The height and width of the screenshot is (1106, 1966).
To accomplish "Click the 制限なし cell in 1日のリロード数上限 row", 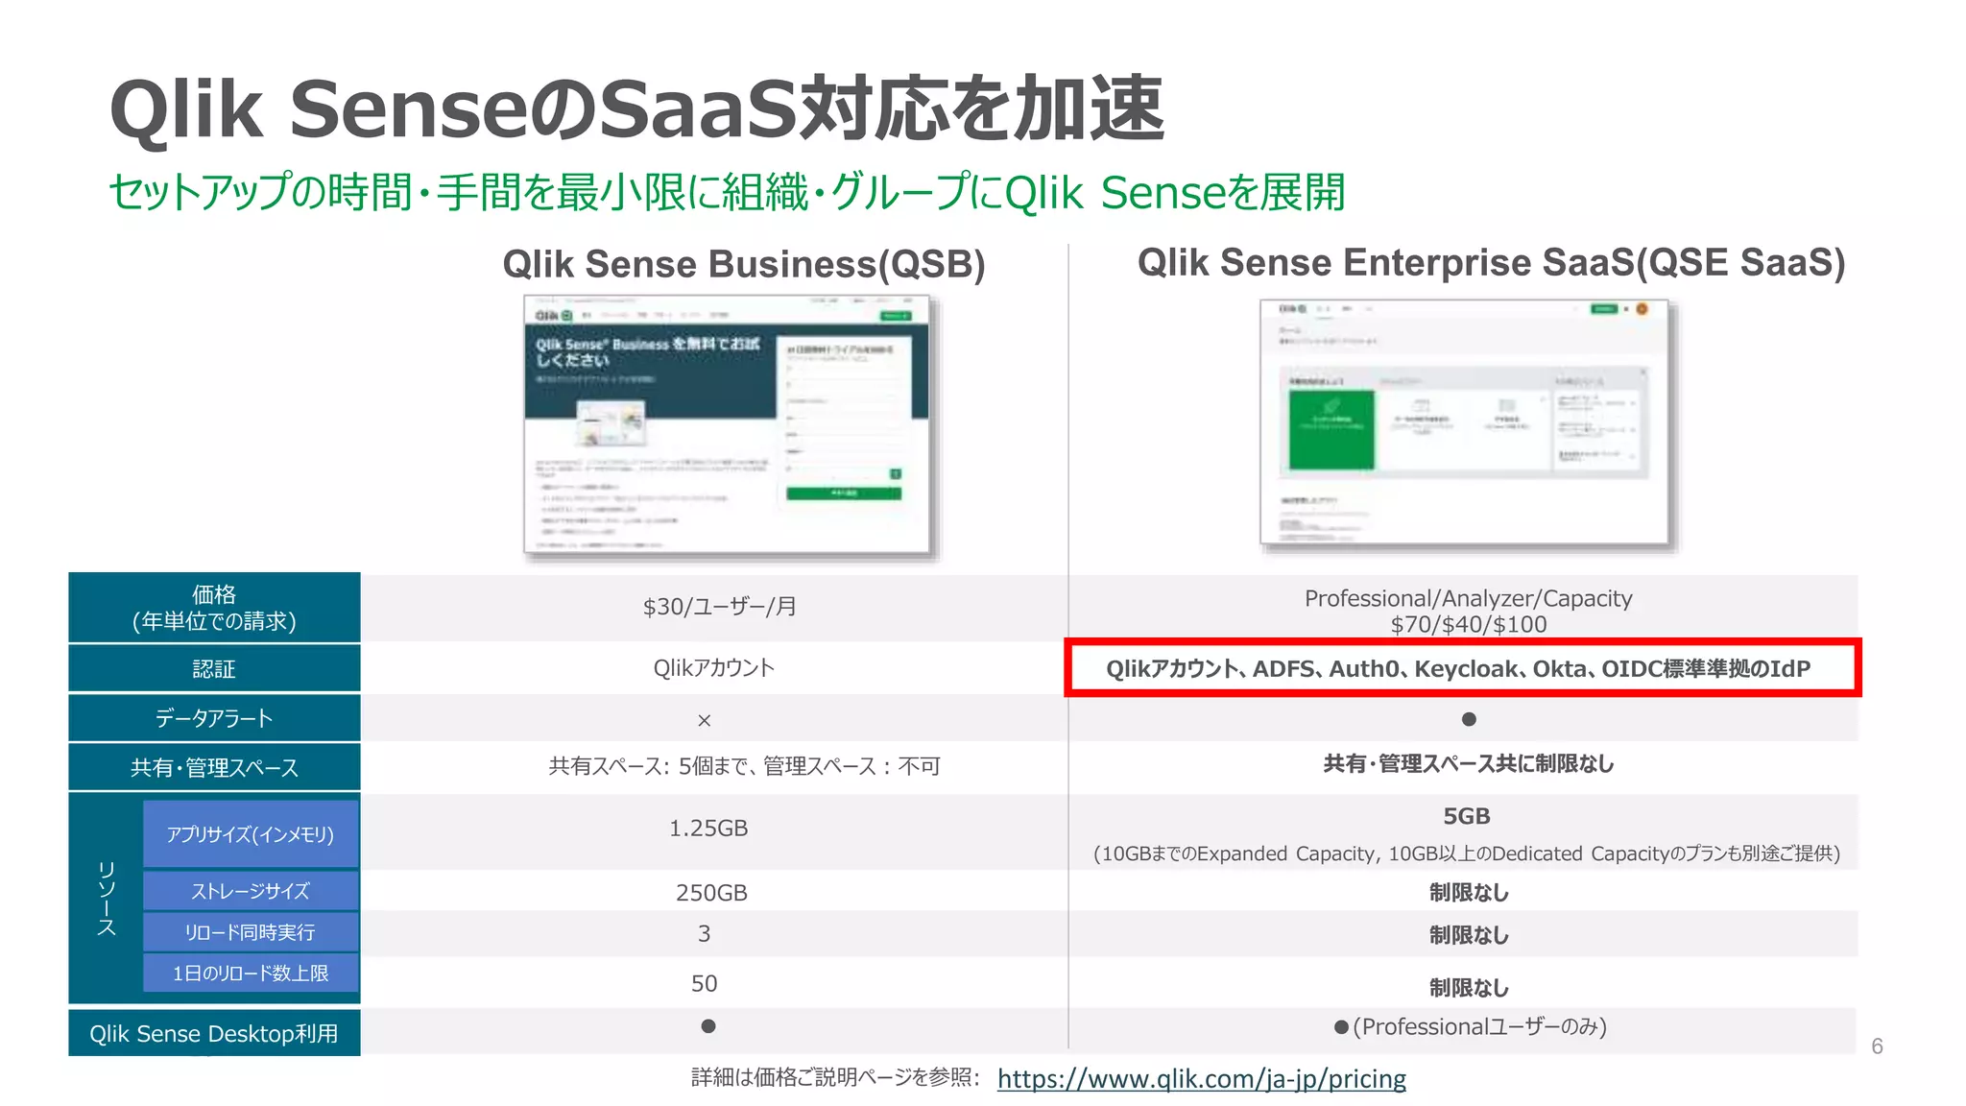I will point(1469,988).
